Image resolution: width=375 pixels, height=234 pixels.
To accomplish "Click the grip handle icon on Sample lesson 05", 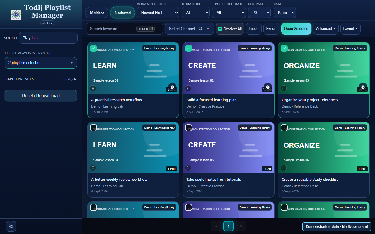I will 188,168.
